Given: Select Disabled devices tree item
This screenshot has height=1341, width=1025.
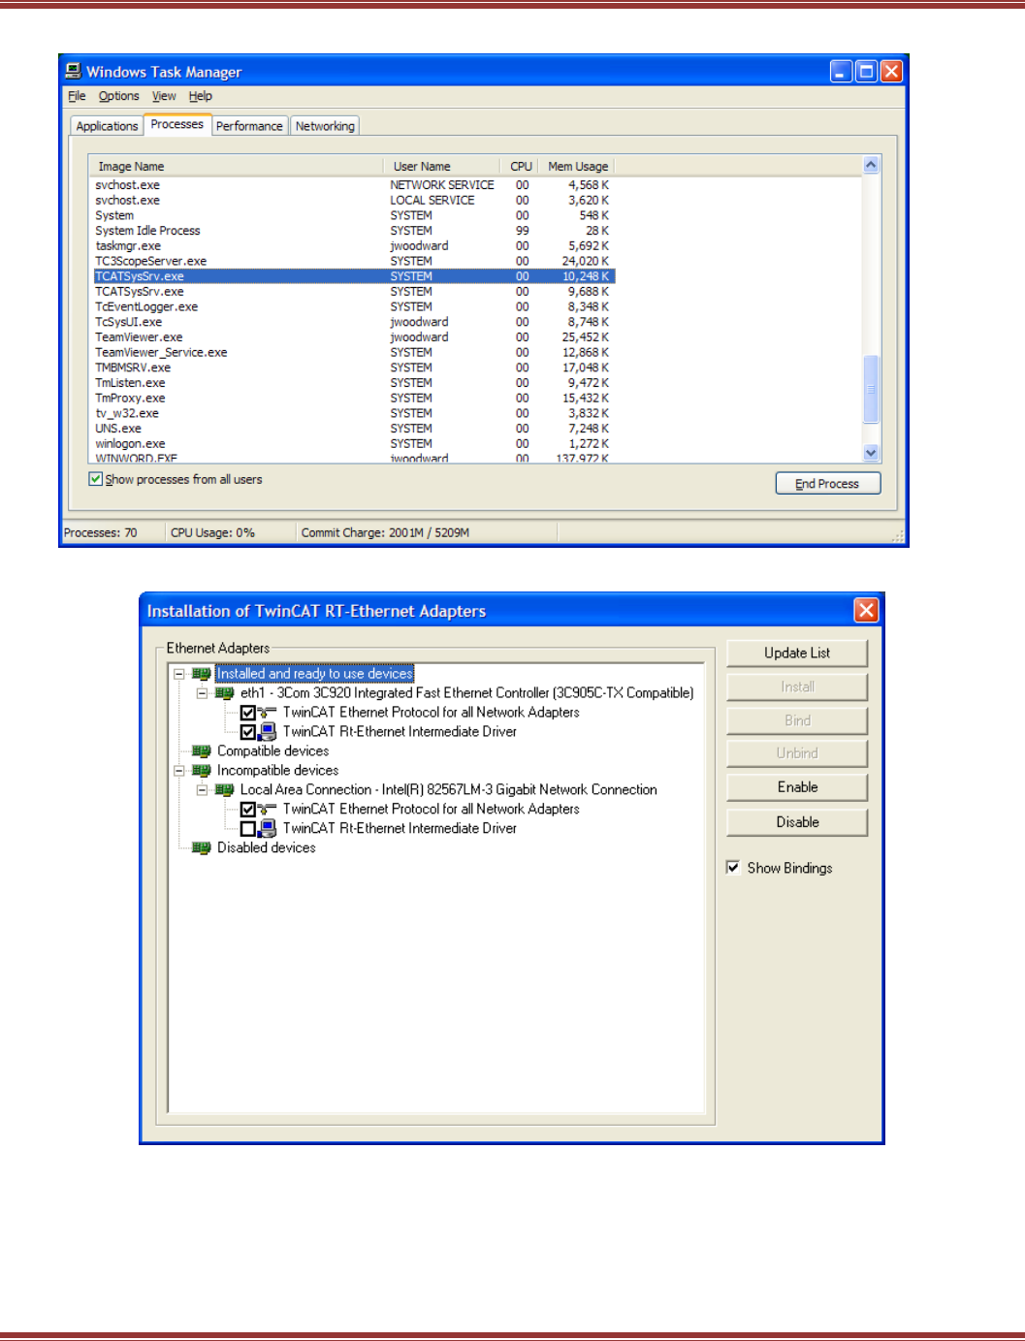Looking at the screenshot, I should click(x=267, y=847).
